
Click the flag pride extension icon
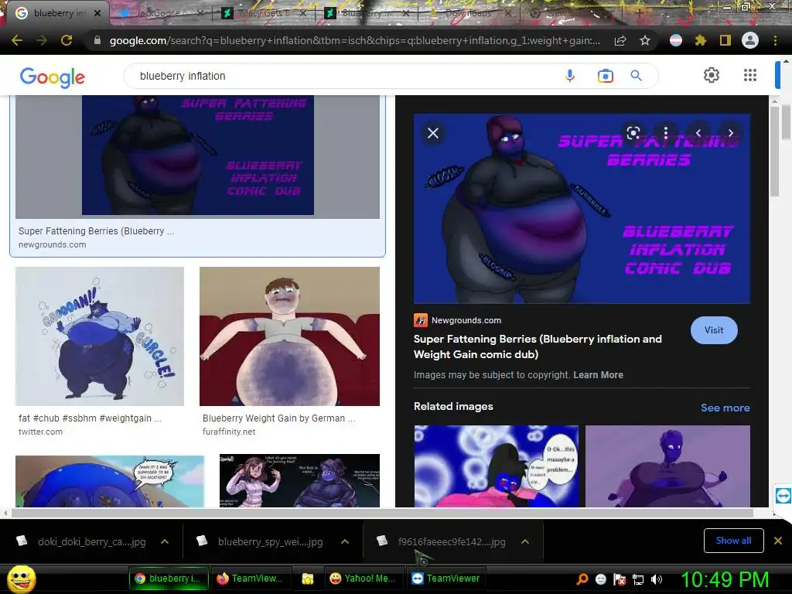click(x=676, y=40)
